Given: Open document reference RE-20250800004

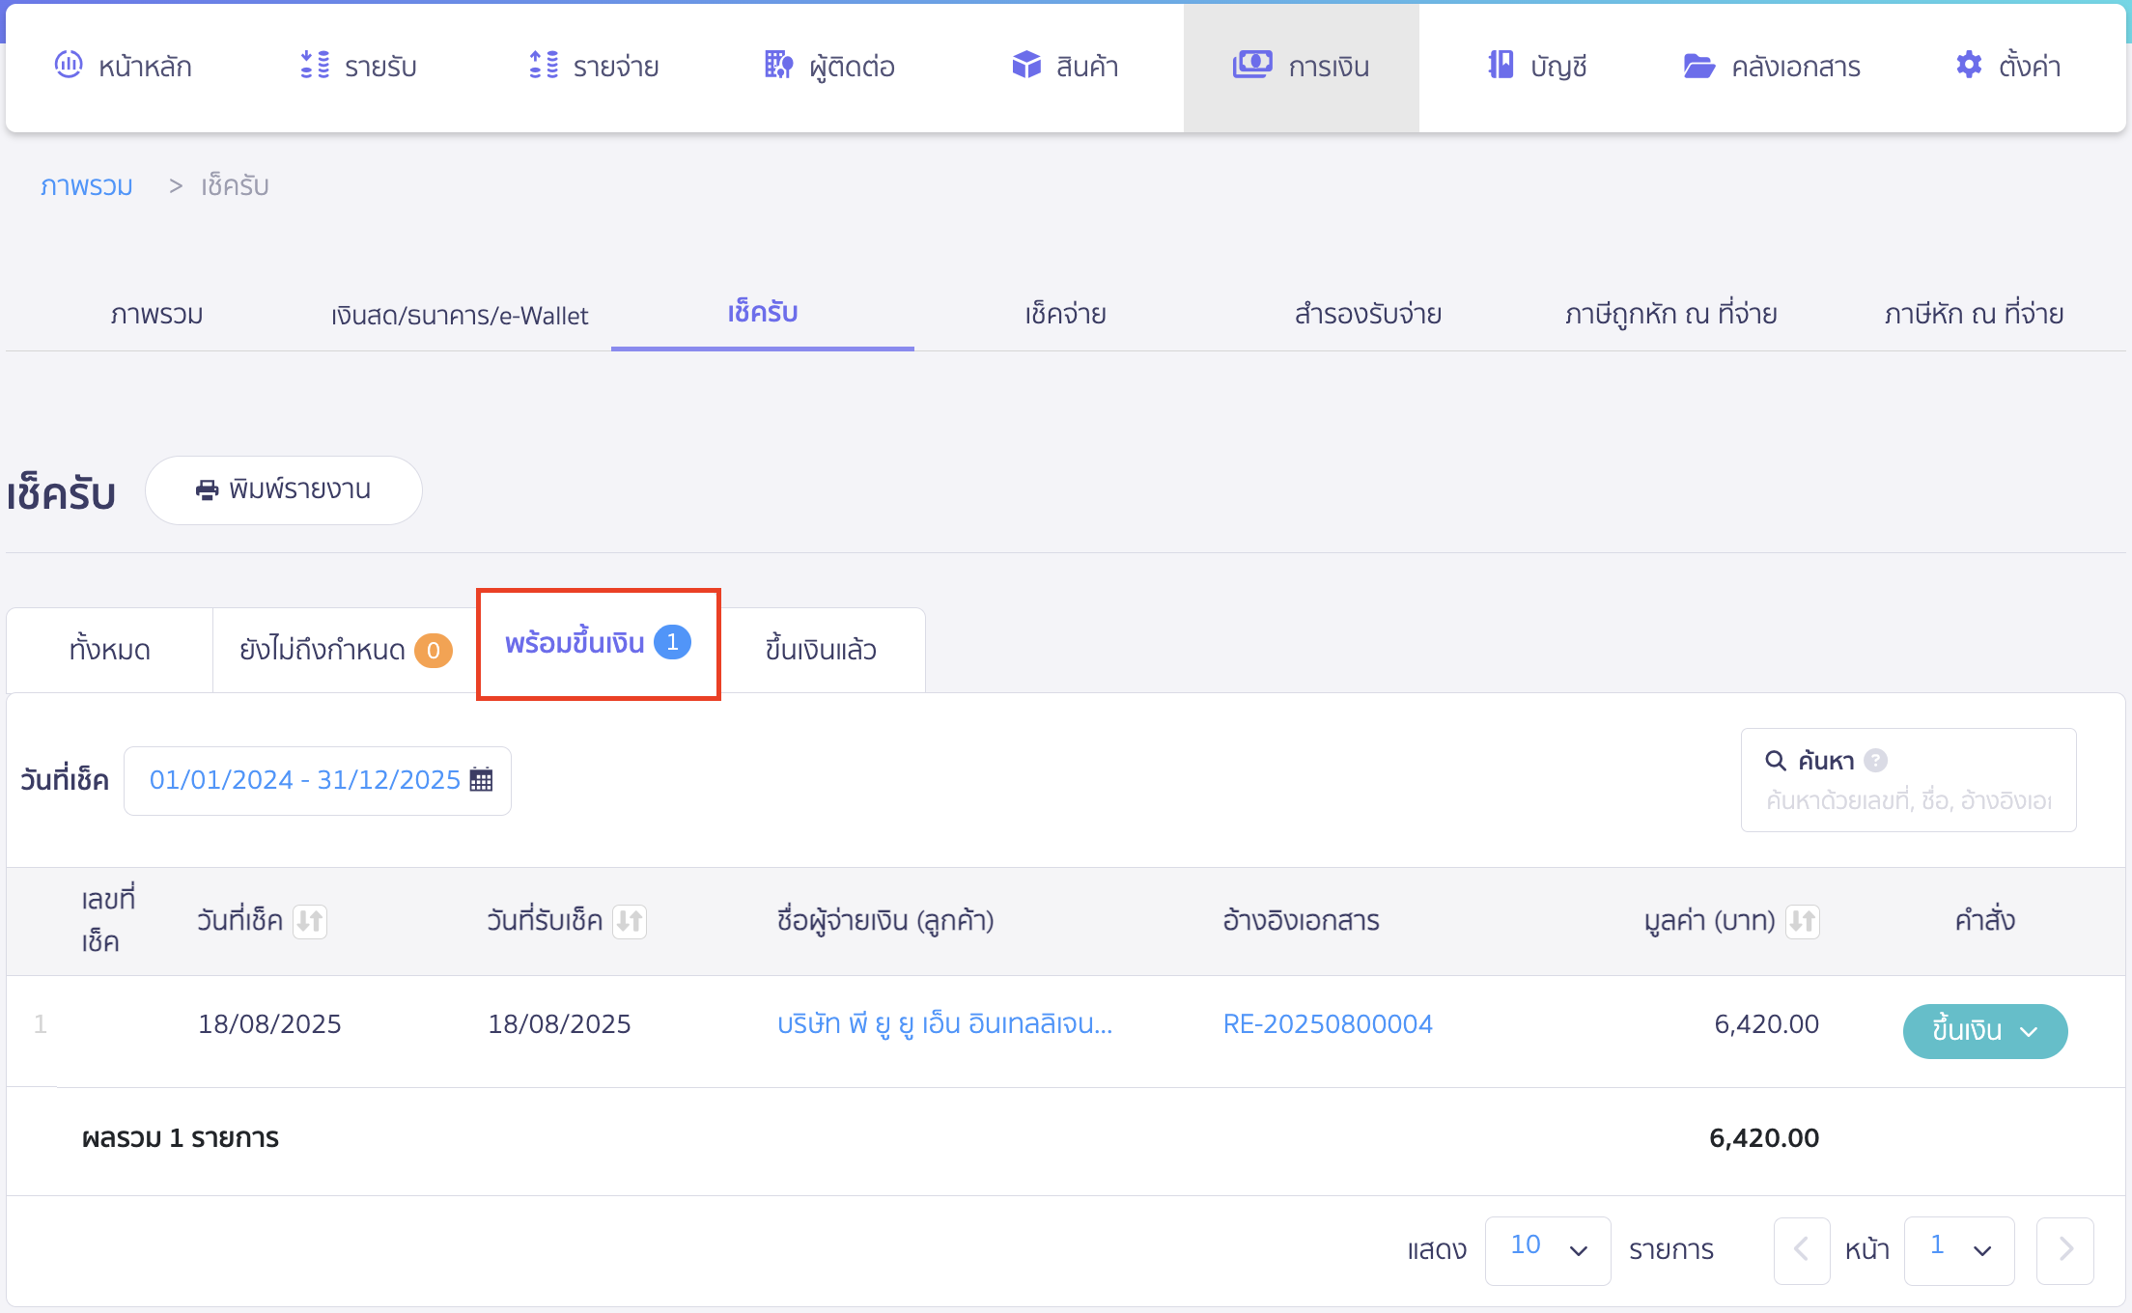Looking at the screenshot, I should click(x=1329, y=1023).
